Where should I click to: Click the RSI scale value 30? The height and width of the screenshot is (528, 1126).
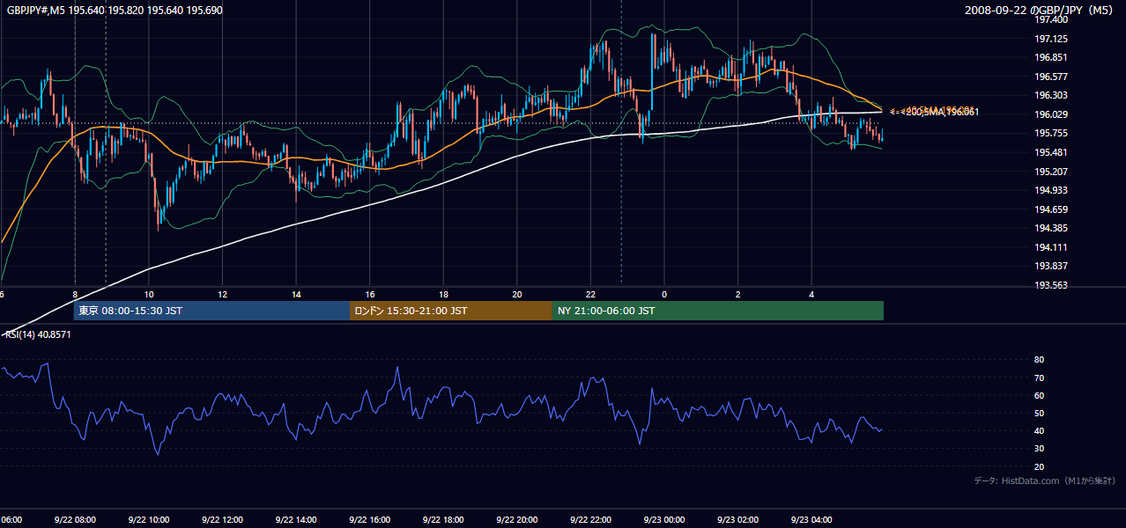1039,449
